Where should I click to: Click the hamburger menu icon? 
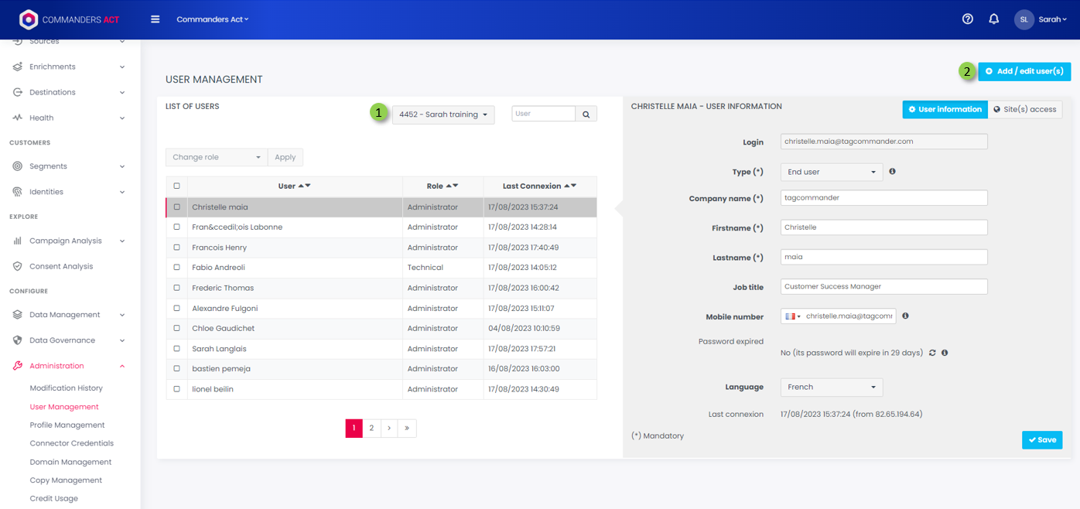(155, 19)
